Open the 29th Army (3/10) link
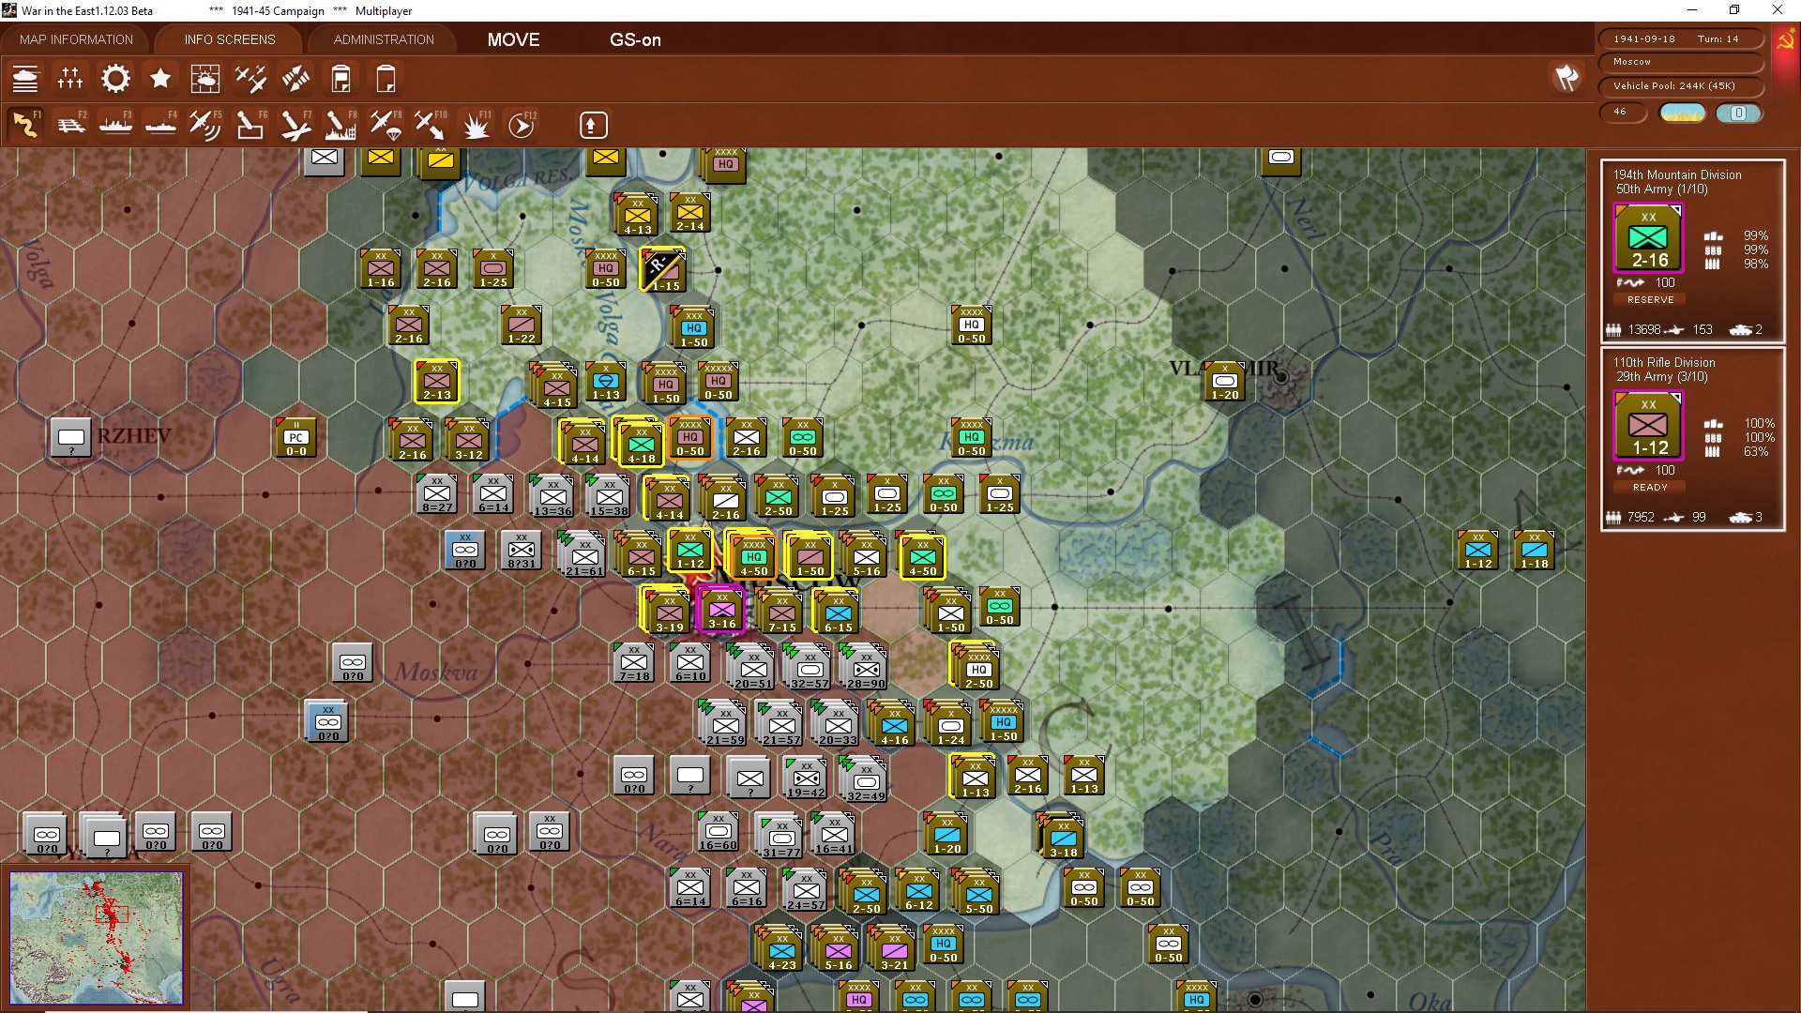Screen dimensions: 1801x1013 click(1661, 377)
